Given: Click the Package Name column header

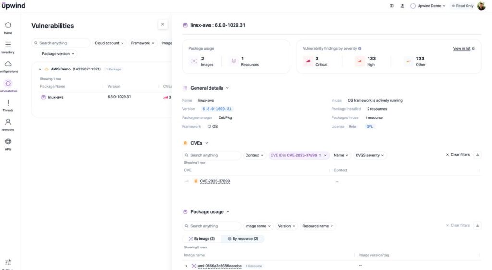Looking at the screenshot, I should [52, 86].
